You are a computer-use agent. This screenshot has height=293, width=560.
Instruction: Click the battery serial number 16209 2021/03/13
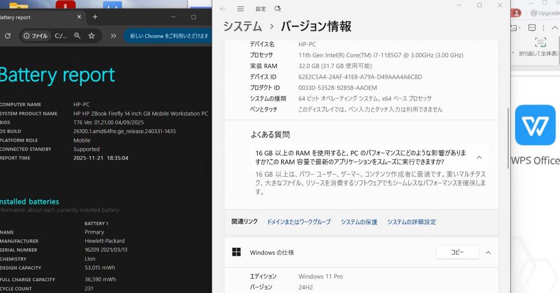[x=106, y=249]
